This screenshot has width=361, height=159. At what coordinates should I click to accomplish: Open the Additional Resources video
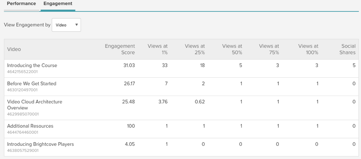(x=30, y=126)
